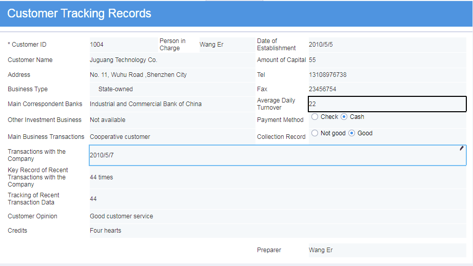Open the Business Type State-owned field
Image resolution: width=473 pixels, height=266 pixels.
(x=172, y=89)
